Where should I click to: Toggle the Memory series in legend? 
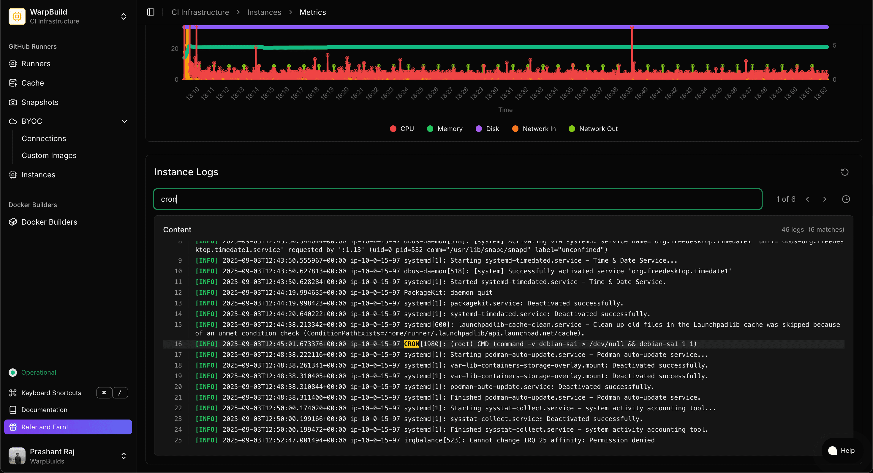(x=445, y=129)
